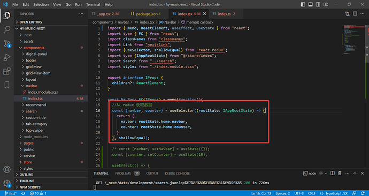Open the Search view in activity bar

(x=7, y=29)
